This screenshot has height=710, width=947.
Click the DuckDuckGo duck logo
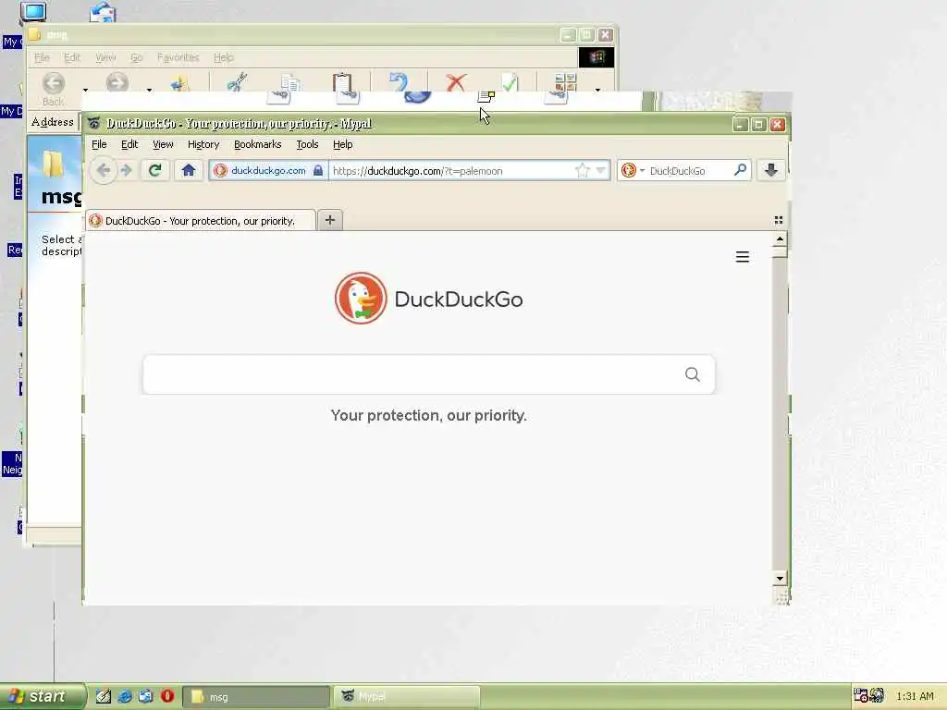pos(361,299)
